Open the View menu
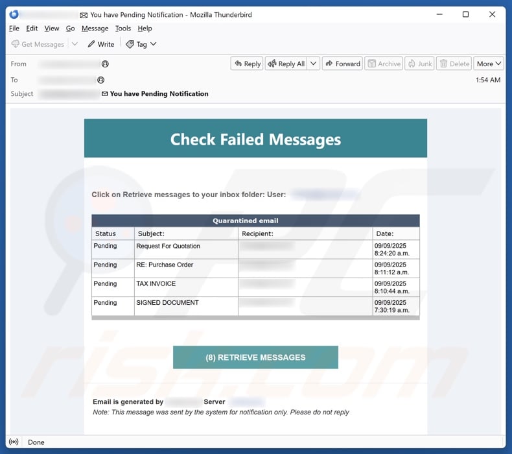 (52, 29)
